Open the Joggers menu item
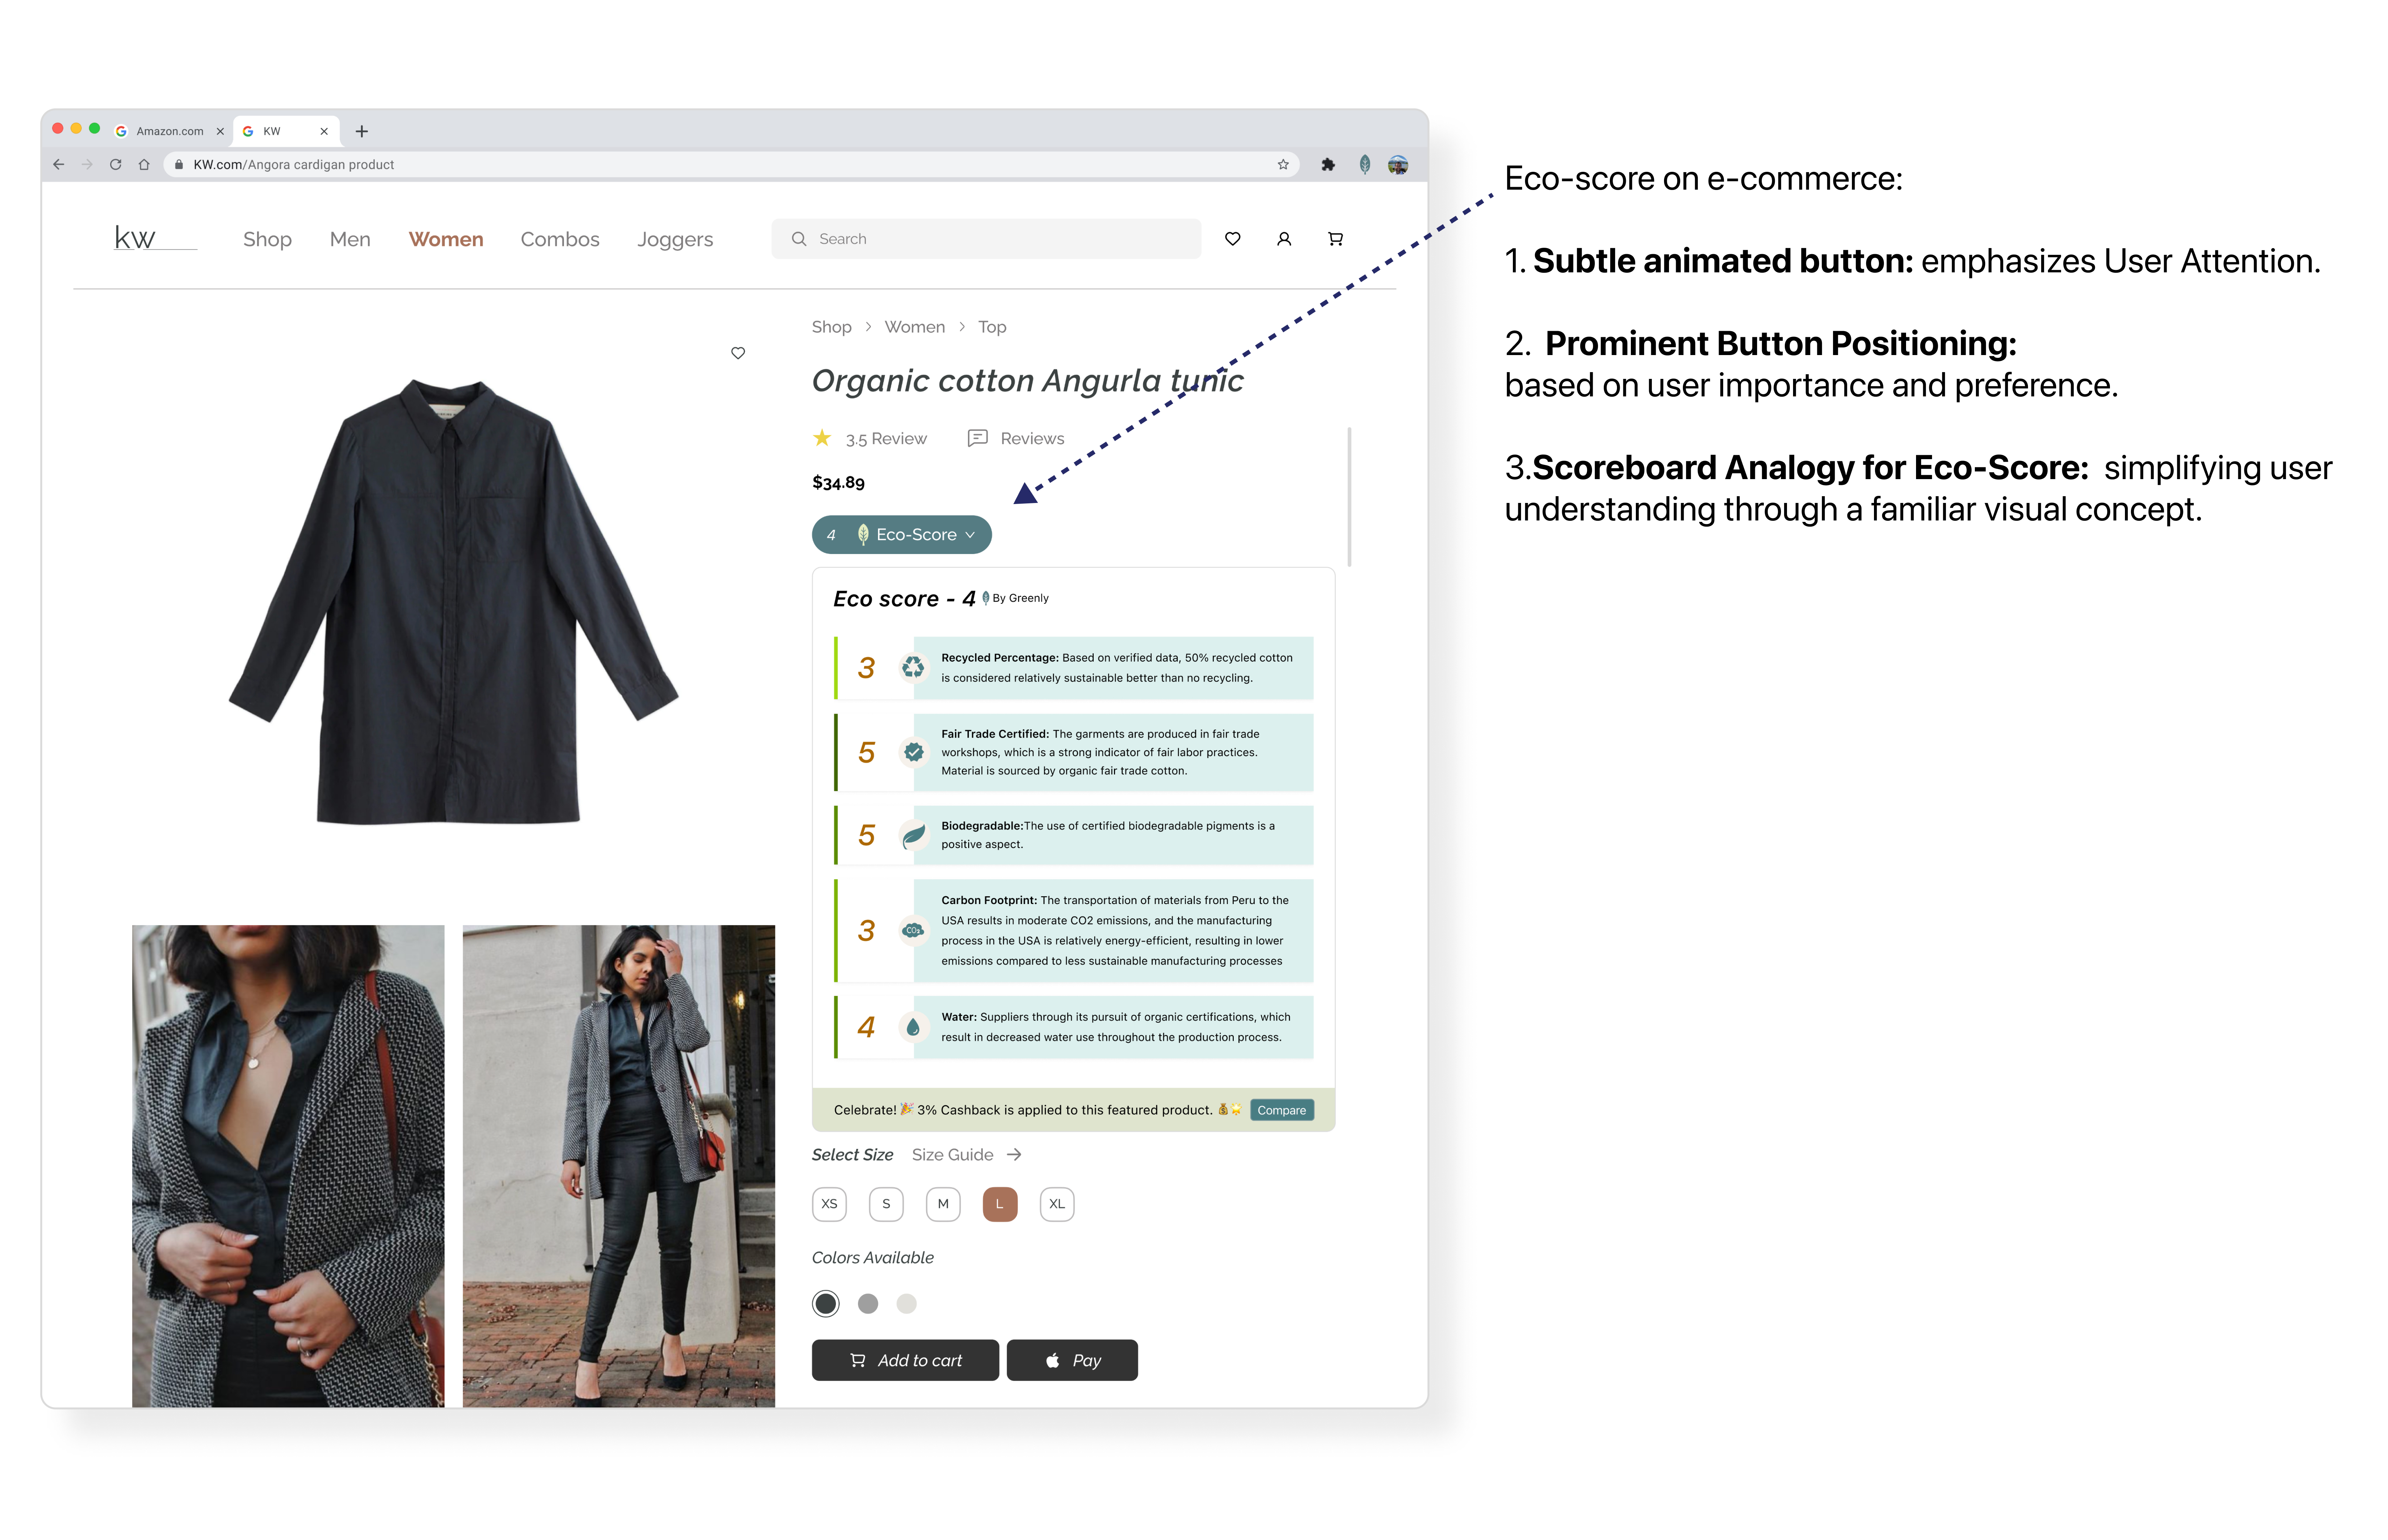The height and width of the screenshot is (1540, 2388). click(675, 240)
